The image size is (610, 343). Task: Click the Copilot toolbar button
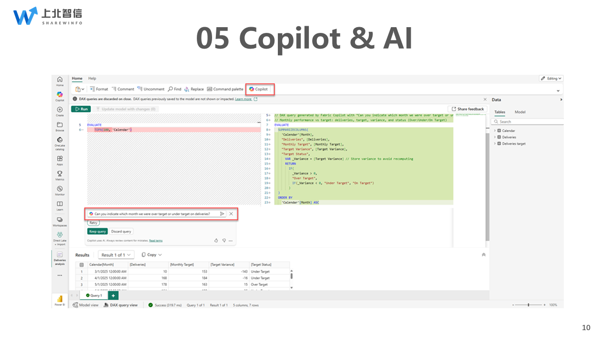tap(258, 89)
